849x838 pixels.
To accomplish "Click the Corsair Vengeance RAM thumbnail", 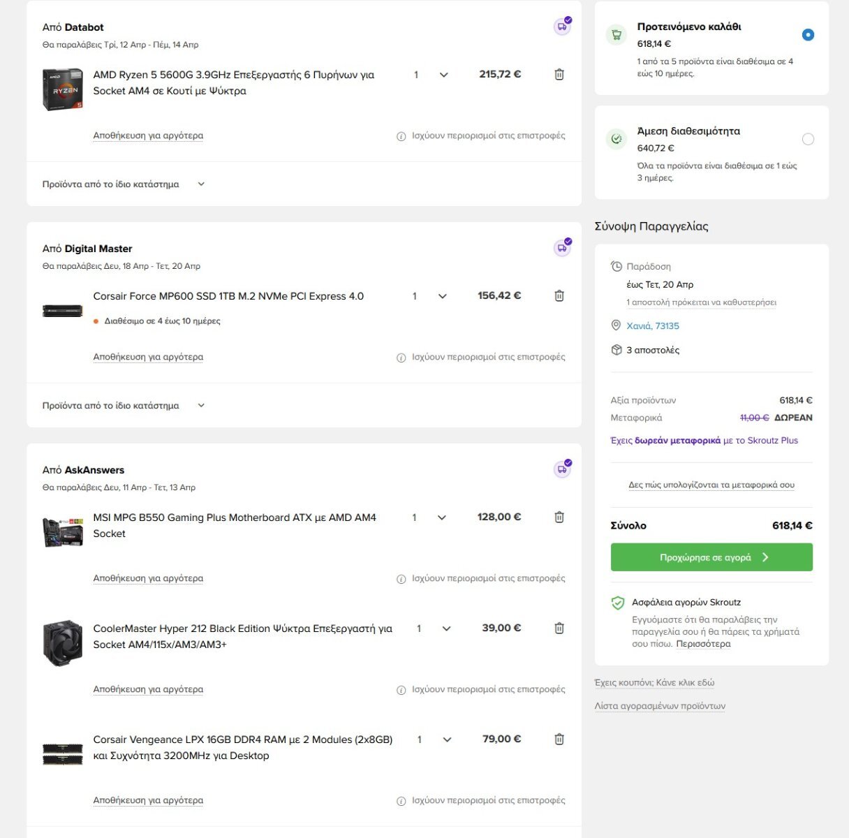I will click(x=63, y=754).
